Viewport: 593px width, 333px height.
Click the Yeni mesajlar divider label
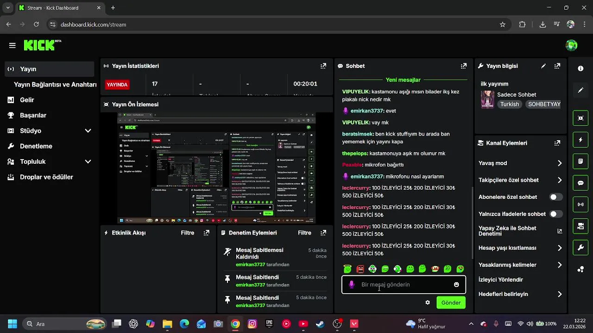tap(403, 80)
